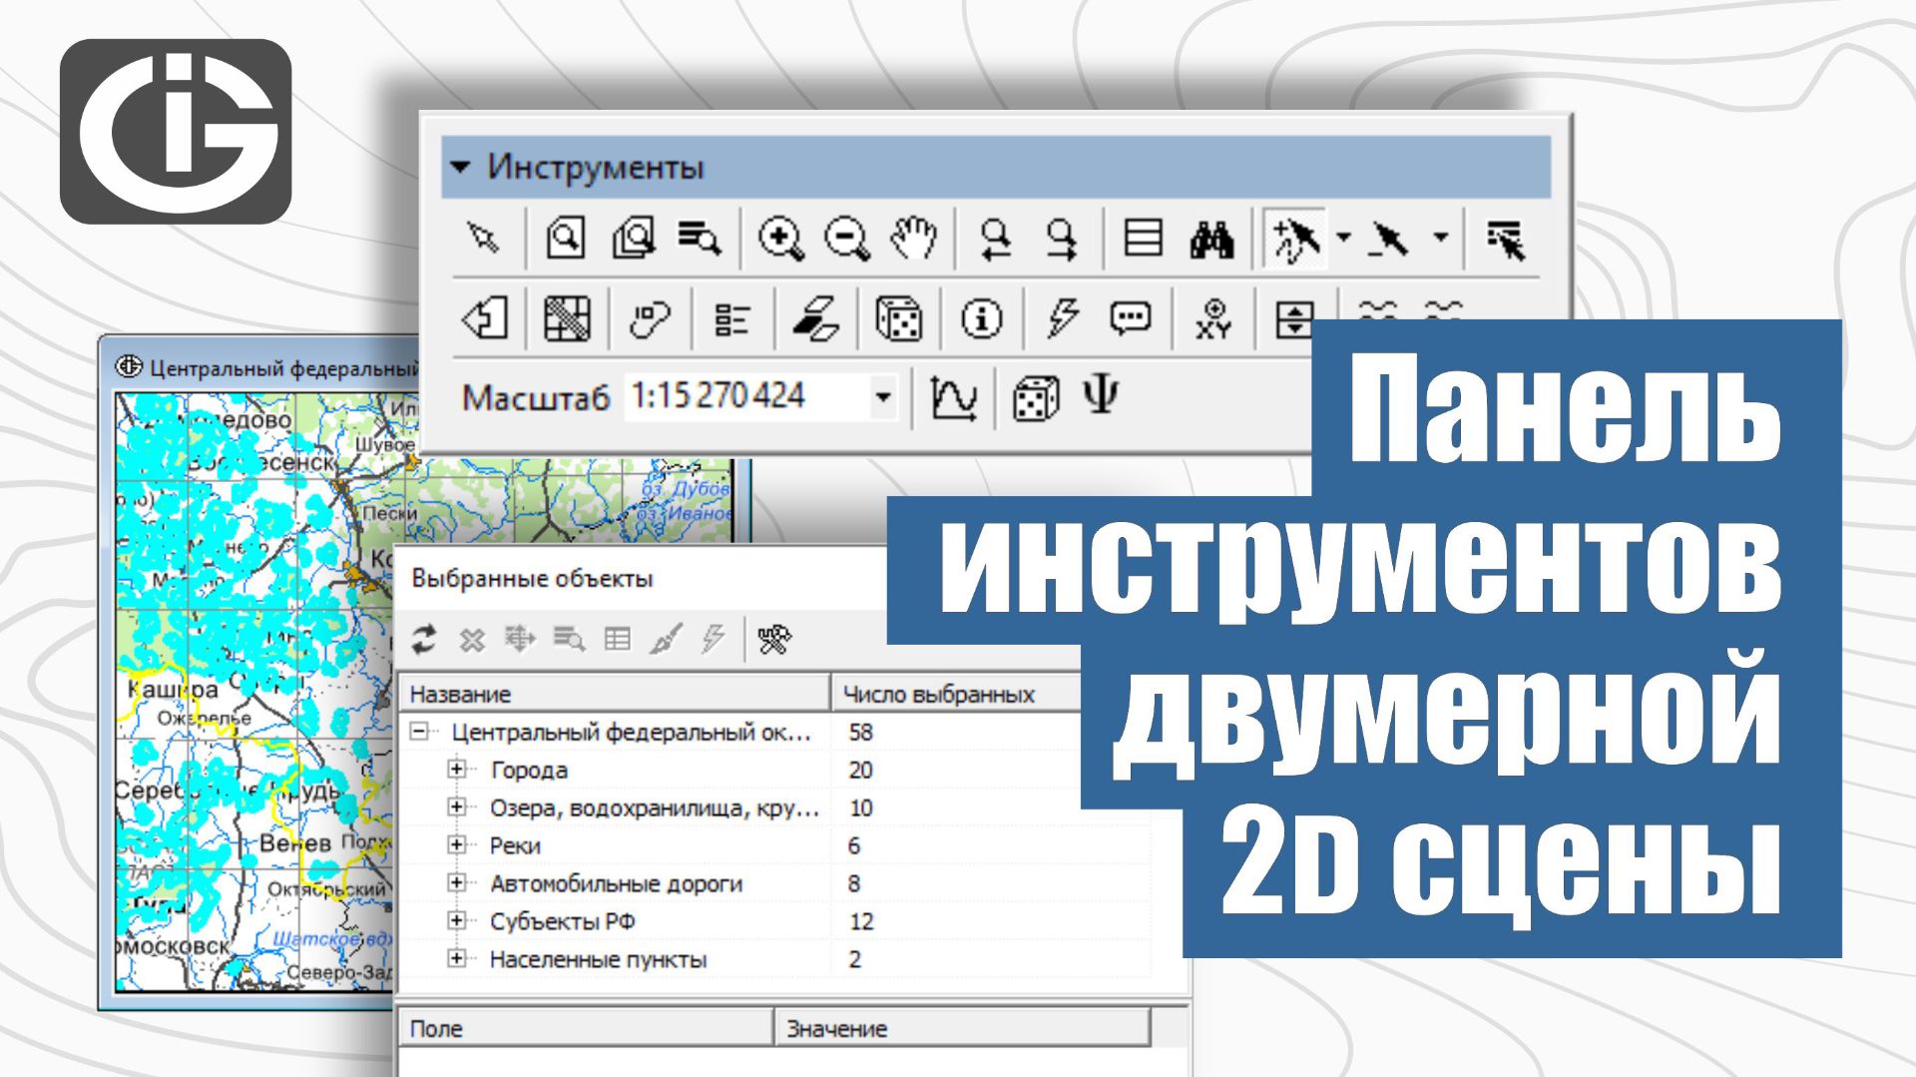This screenshot has height=1077, width=1916.
Task: Click refresh arrows in Выбранные объекты
Action: tap(423, 639)
